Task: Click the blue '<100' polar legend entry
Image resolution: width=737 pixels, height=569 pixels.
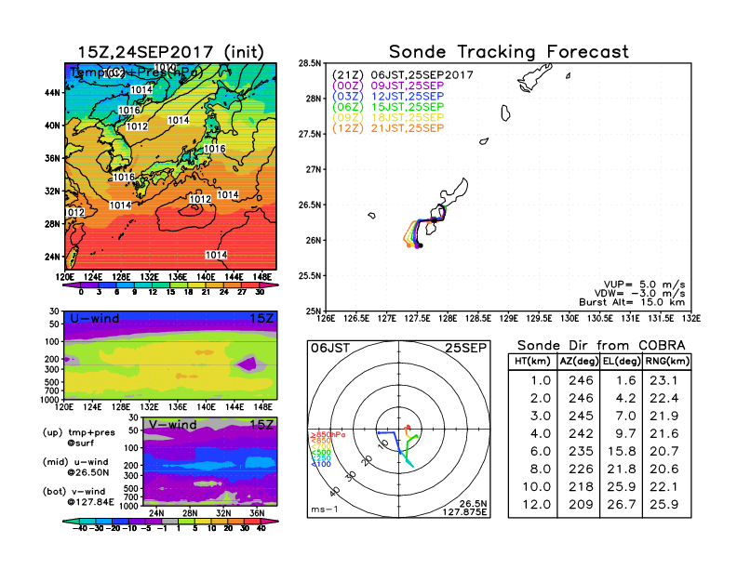Action: pyautogui.click(x=321, y=464)
